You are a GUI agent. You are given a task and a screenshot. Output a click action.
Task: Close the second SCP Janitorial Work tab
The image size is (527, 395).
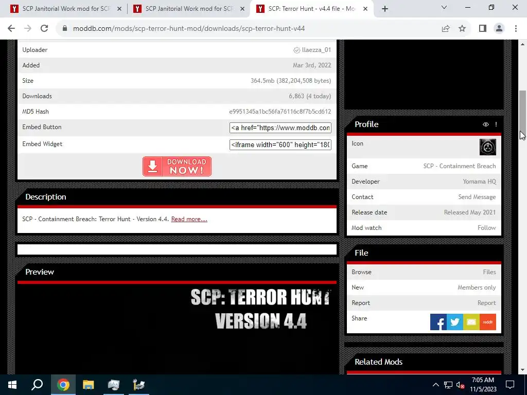coord(242,9)
